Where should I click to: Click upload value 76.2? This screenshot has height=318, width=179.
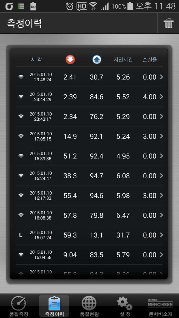tap(97, 116)
